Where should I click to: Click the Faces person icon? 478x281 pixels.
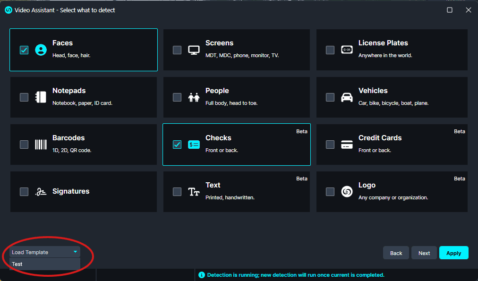pos(41,50)
